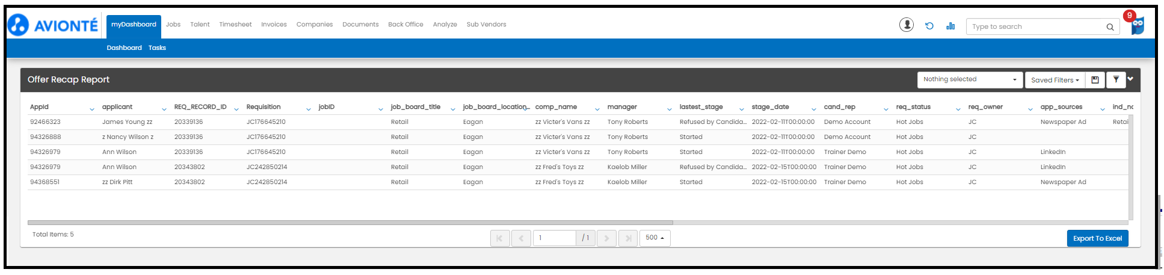Screen dimensions: 1164x275
Task: Open the Sub Vendors menu
Action: click(x=486, y=25)
